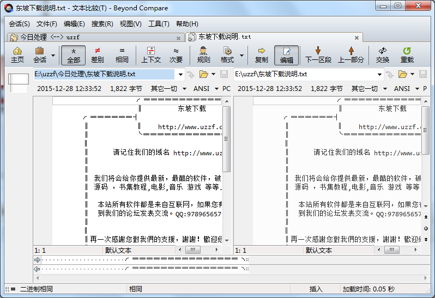Toggle the 编辑 edit mode button
This screenshot has width=435, height=298.
point(286,55)
